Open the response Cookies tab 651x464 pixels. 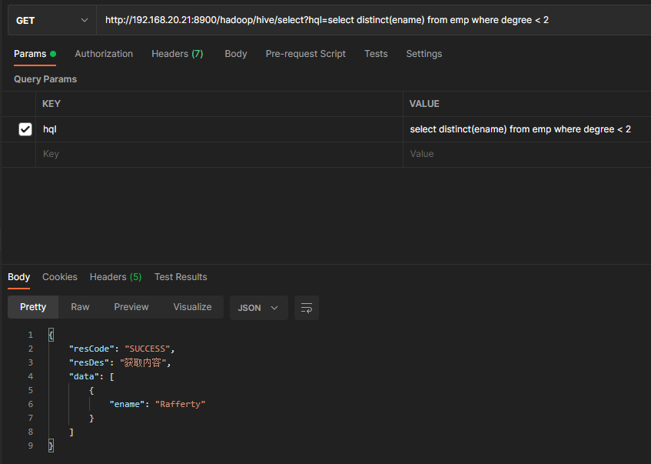(60, 277)
